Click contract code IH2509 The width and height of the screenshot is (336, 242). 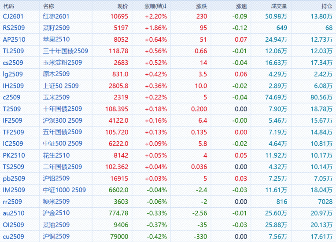point(13,86)
